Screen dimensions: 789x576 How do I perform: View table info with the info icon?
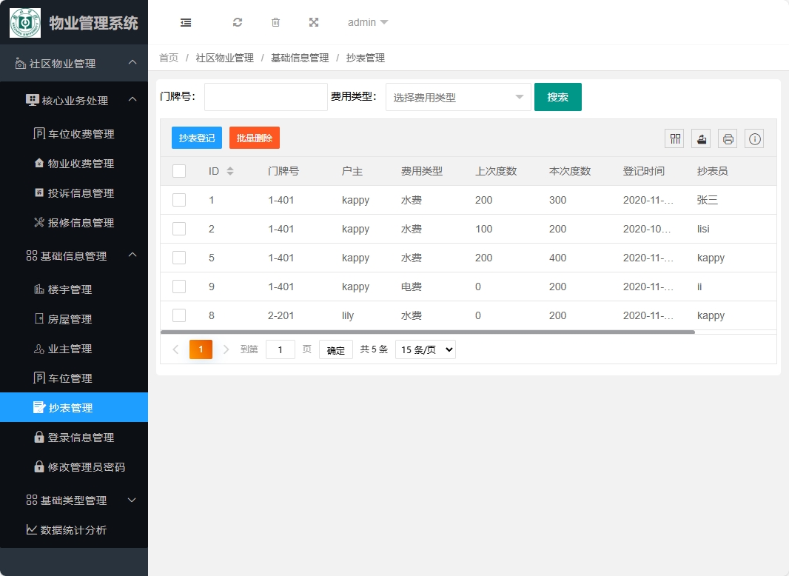[x=753, y=138]
